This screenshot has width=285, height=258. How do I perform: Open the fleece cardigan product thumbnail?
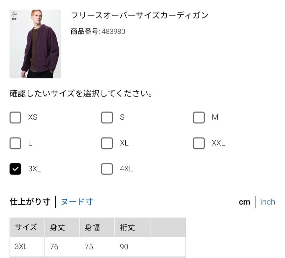tap(35, 44)
